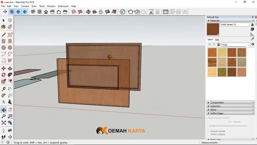The height and width of the screenshot is (145, 257).
Task: Pick the first wood swatch in top row
Action: 212,52
